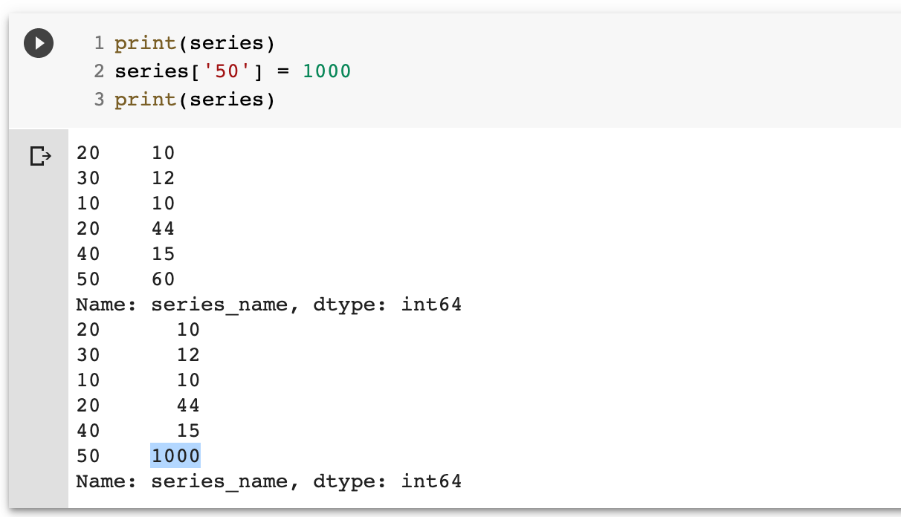Click the cell output indicator icon
Viewport: 901px width, 517px height.
pyautogui.click(x=39, y=155)
